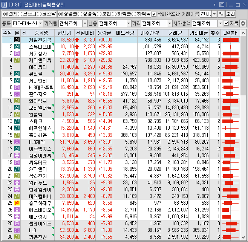Viewport: 248px width, 242px height.
Task: Click the candlestick icon for 스튜디오미
Action: 230,47
